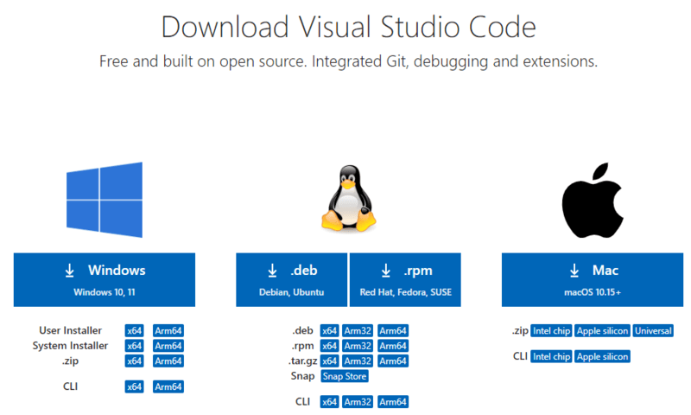Pick the Linux .deb Arm64 link
Image resolution: width=691 pixels, height=415 pixels.
pos(393,331)
